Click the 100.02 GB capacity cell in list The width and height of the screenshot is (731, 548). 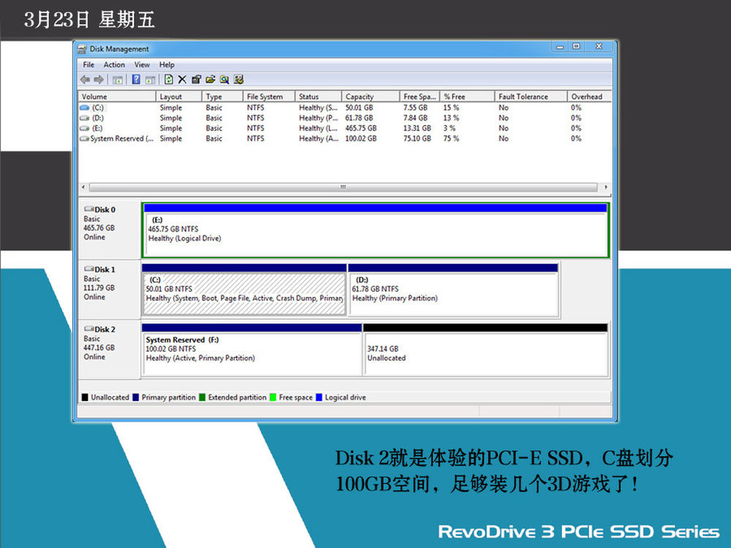click(361, 138)
